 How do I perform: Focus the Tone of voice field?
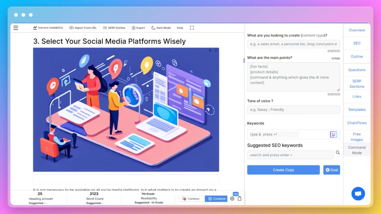293,109
